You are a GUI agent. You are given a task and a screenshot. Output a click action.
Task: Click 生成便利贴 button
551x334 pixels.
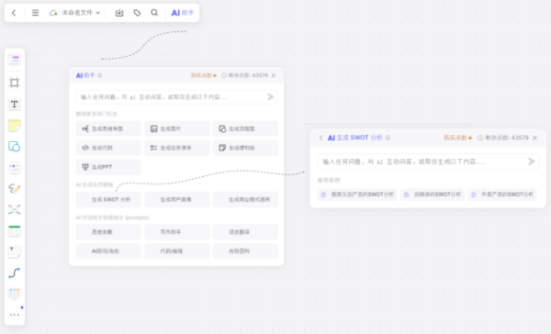coord(245,148)
